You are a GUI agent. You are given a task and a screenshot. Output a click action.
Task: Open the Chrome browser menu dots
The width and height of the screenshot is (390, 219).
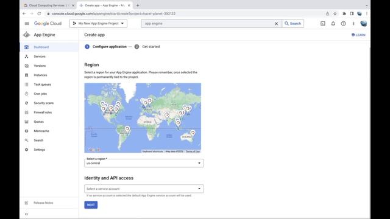[x=367, y=13]
